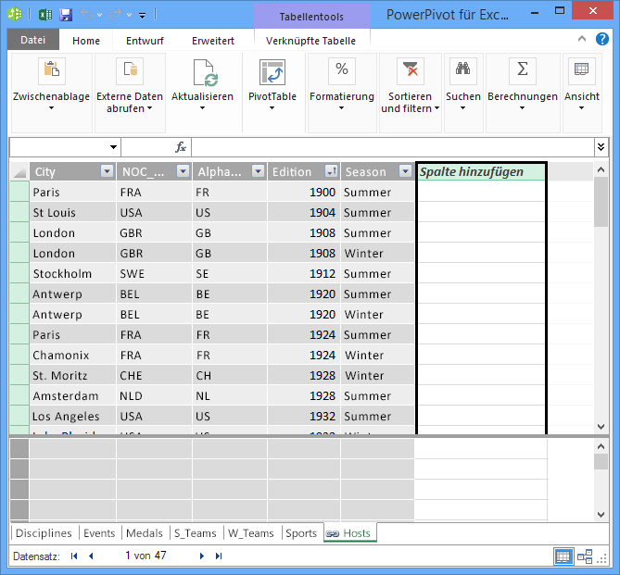Open the Sports sheet tab

pyautogui.click(x=301, y=533)
